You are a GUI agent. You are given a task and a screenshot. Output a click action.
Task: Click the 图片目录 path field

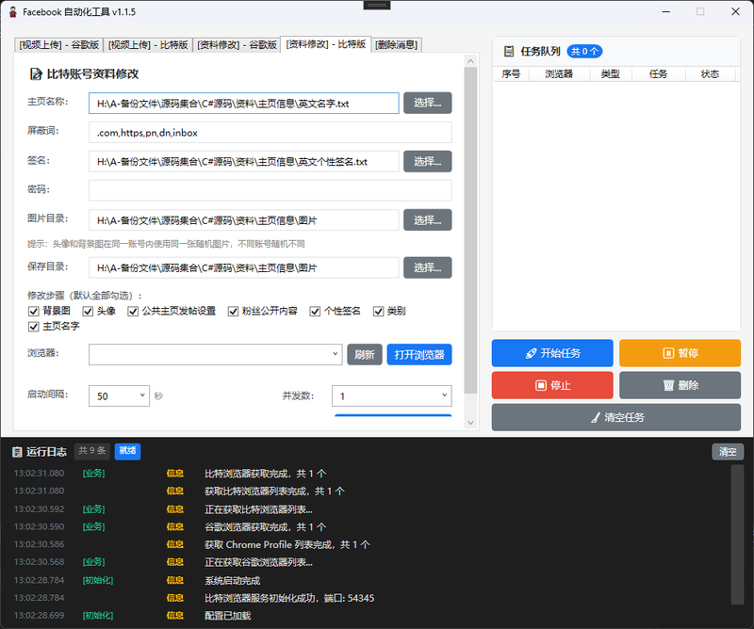tap(244, 220)
